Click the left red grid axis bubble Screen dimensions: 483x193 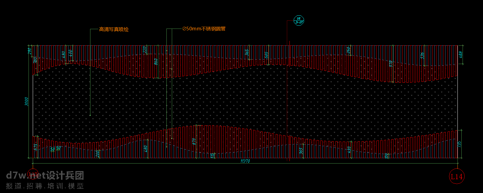pos(33,174)
